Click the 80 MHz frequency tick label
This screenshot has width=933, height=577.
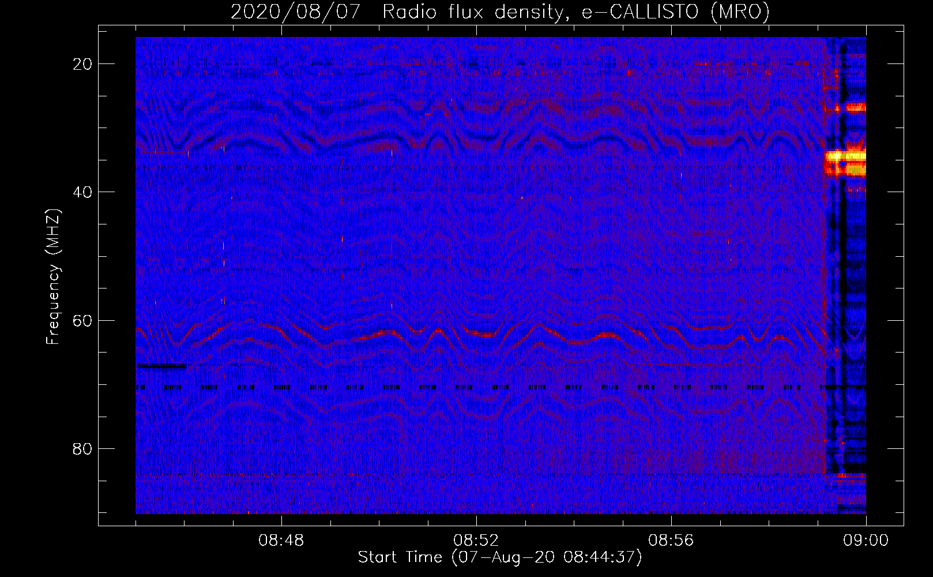pyautogui.click(x=83, y=448)
